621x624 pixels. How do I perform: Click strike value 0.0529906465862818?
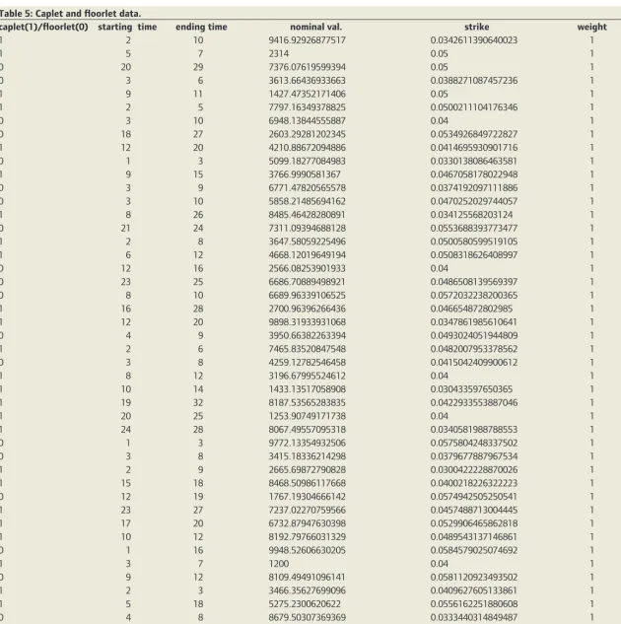point(474,523)
